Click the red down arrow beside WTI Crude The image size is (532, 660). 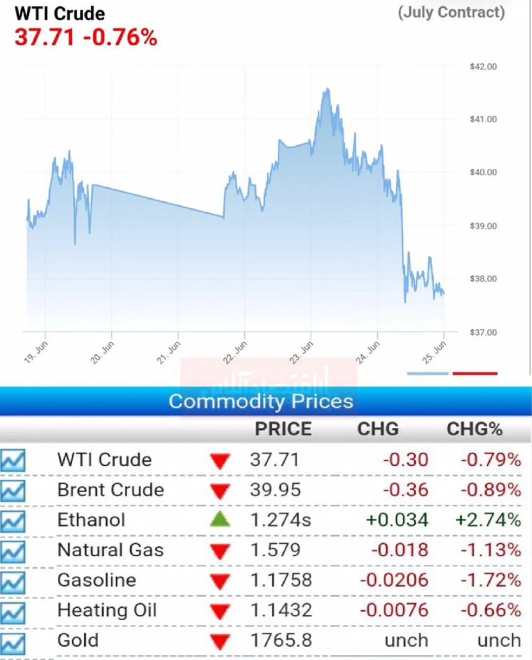pos(220,461)
